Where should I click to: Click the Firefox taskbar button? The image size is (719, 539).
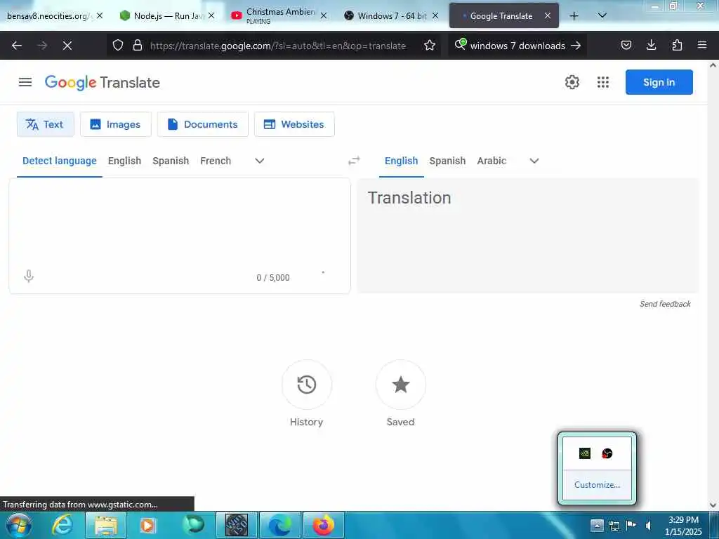click(323, 525)
